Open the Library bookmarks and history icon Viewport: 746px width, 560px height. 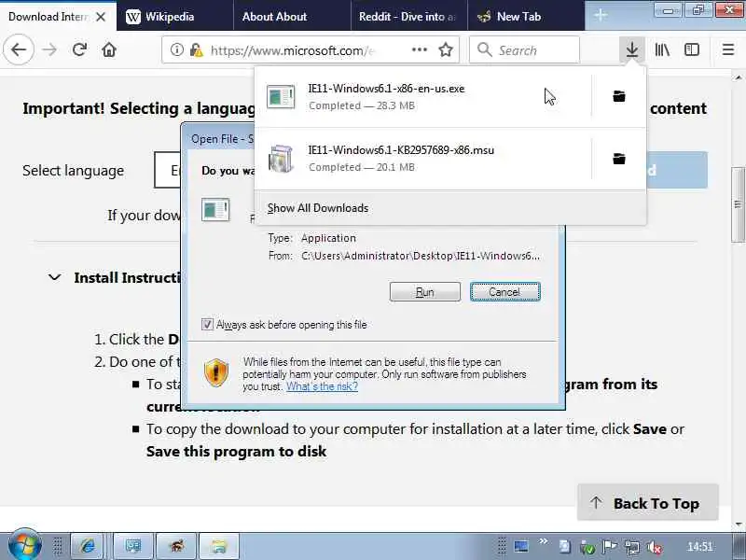(x=662, y=49)
